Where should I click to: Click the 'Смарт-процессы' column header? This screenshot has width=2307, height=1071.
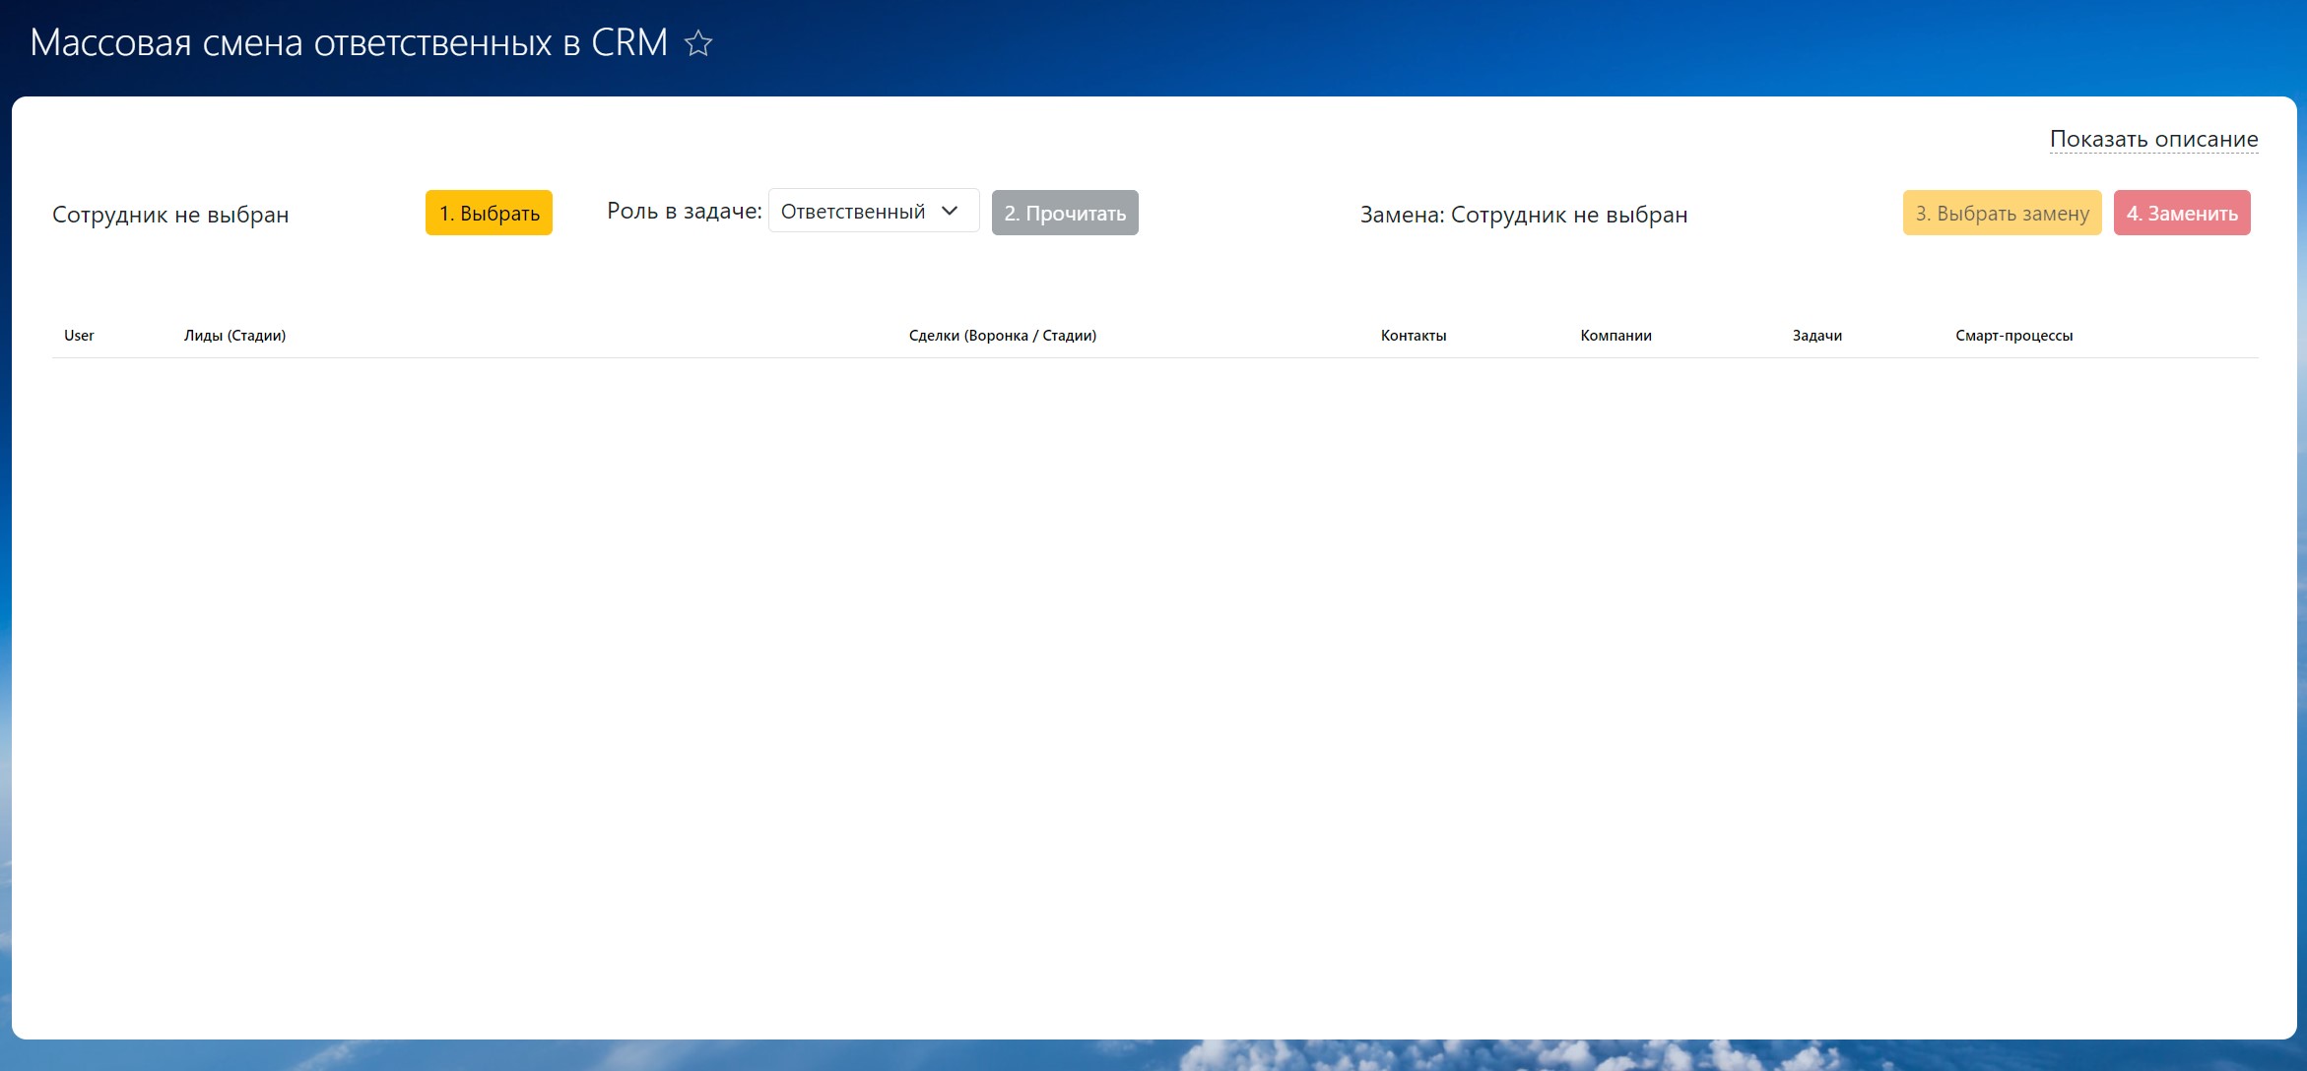2013,336
